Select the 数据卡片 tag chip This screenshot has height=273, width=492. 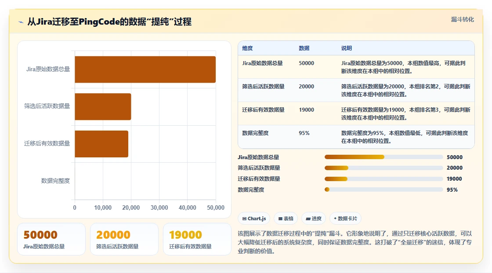click(x=345, y=218)
